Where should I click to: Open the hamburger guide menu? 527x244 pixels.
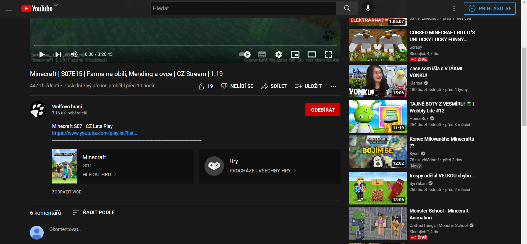[9, 8]
